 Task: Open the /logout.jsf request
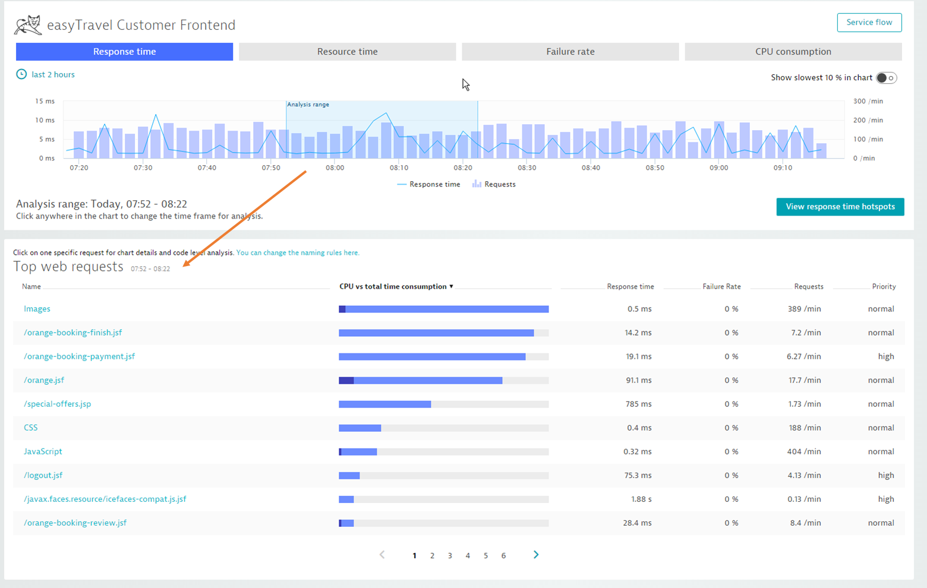[x=43, y=475]
